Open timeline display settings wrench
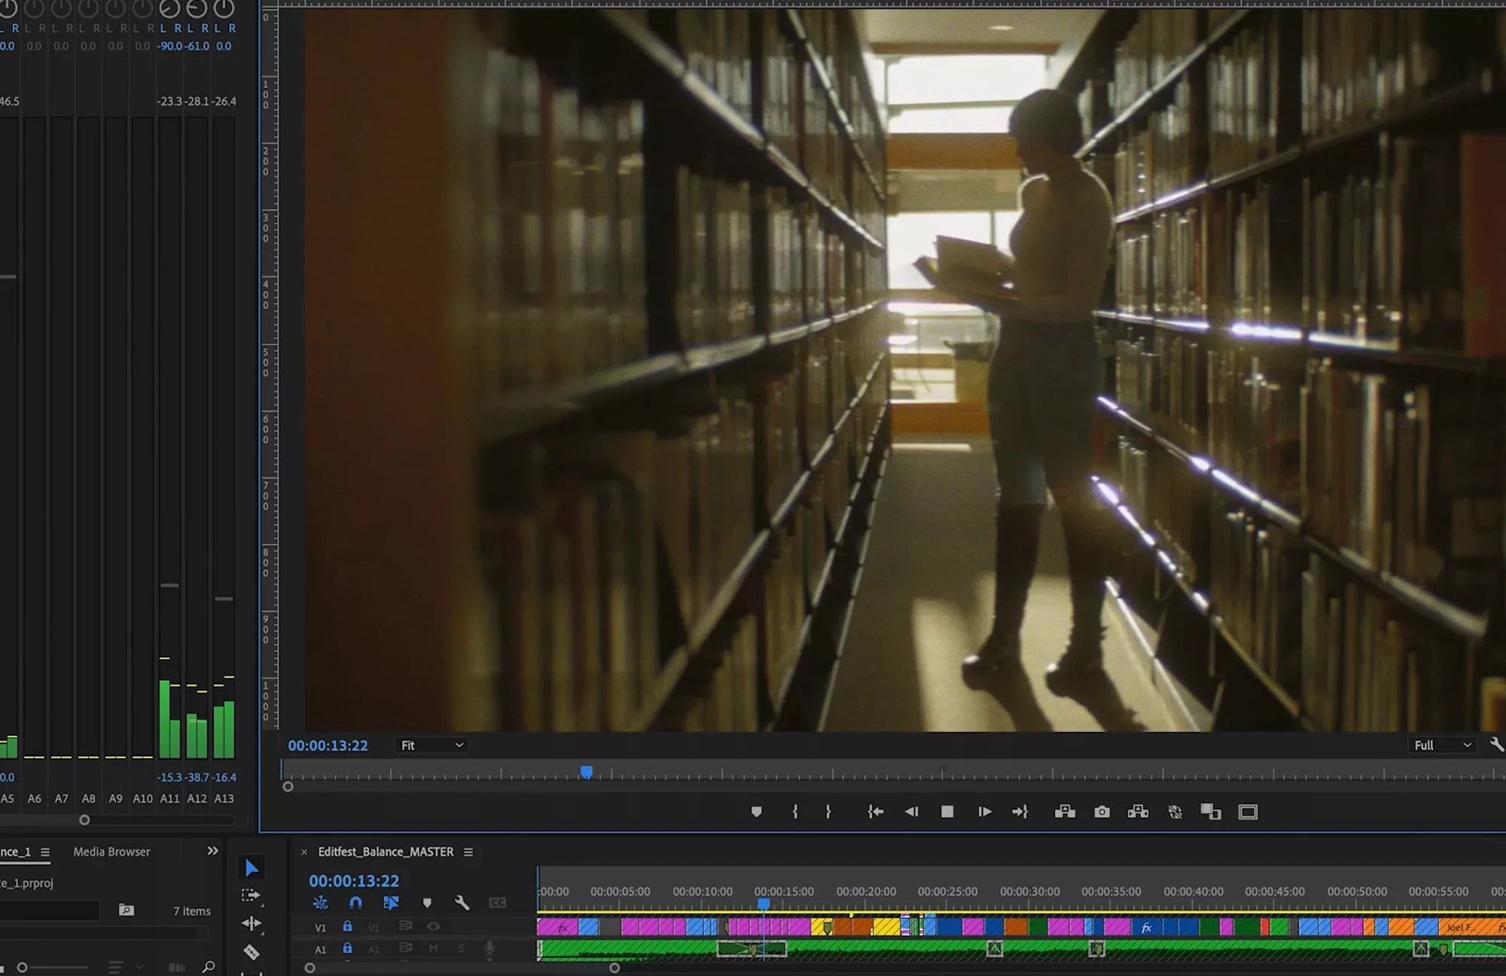 [x=462, y=903]
